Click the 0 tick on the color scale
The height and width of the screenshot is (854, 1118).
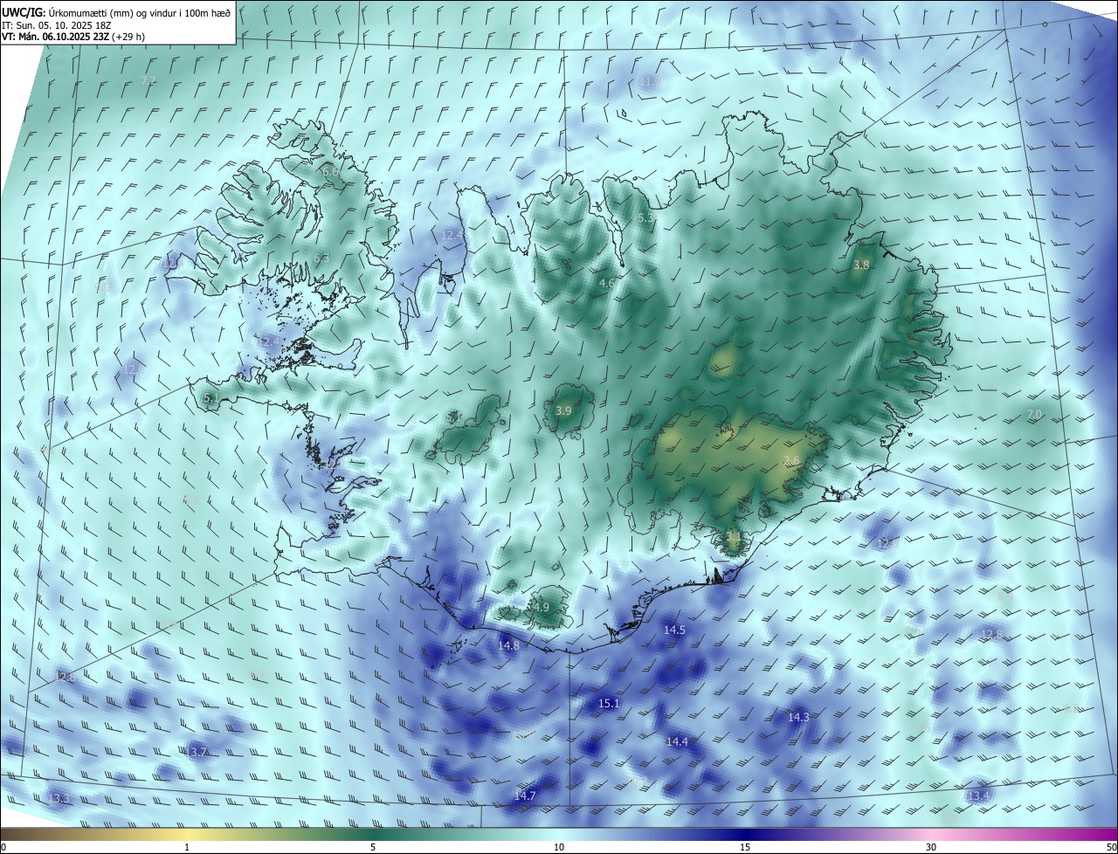click(3, 847)
